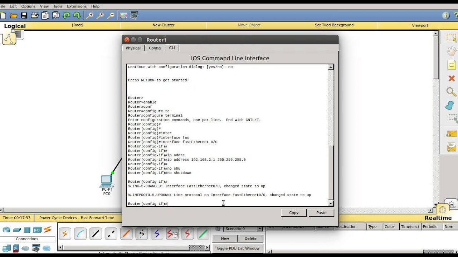Select the CLI tab in Router1
The height and width of the screenshot is (257, 458).
[172, 48]
